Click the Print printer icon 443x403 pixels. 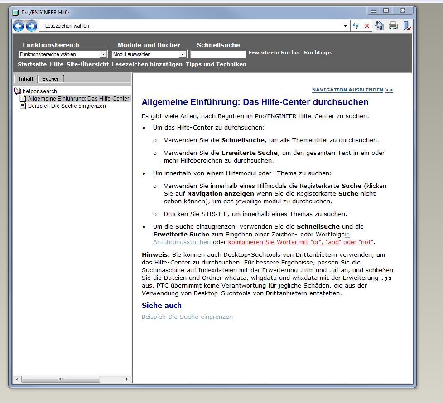coord(393,26)
